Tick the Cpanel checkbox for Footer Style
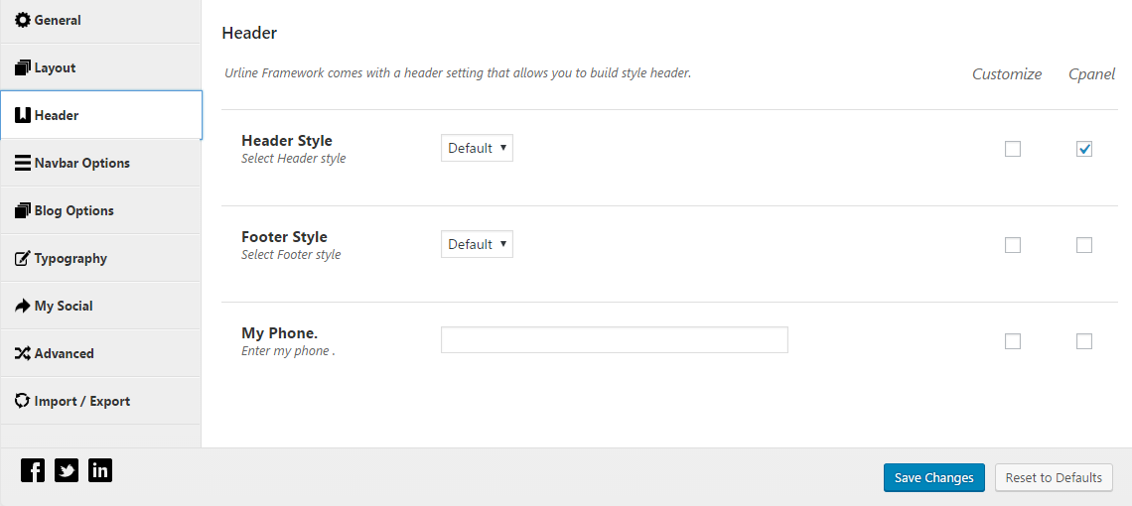This screenshot has width=1132, height=506. click(x=1083, y=245)
